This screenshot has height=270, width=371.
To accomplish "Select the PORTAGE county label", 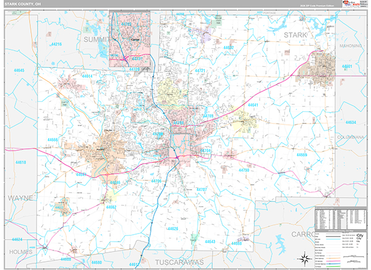I will [x=269, y=12].
